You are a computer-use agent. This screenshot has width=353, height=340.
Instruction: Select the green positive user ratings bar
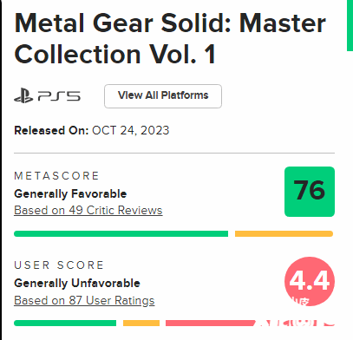[x=65, y=323]
